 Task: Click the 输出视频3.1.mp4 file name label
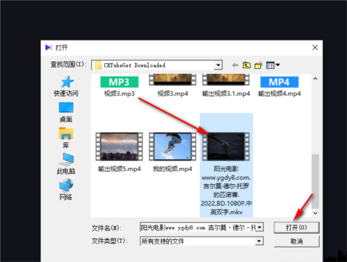(x=226, y=94)
